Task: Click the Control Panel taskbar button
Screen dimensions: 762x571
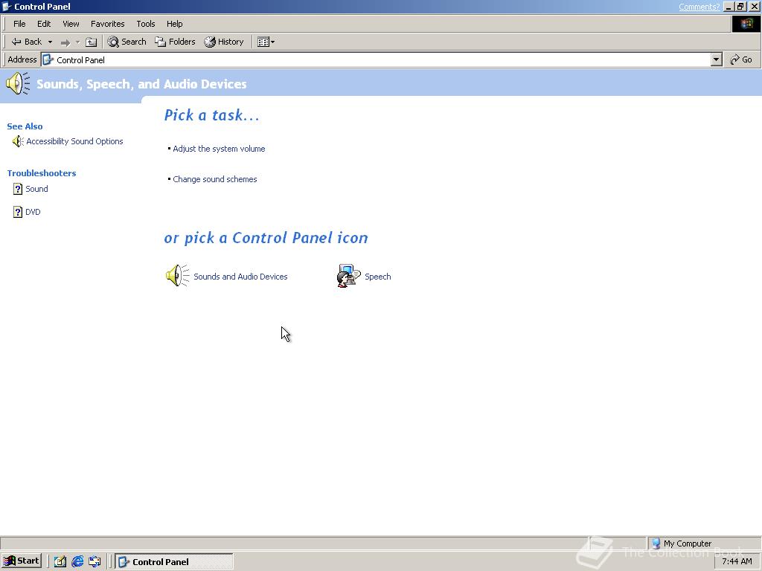Action: (x=174, y=562)
